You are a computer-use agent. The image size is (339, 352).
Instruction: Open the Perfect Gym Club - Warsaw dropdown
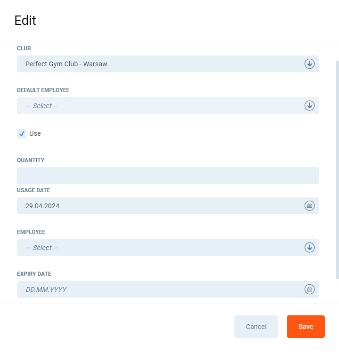160,64
